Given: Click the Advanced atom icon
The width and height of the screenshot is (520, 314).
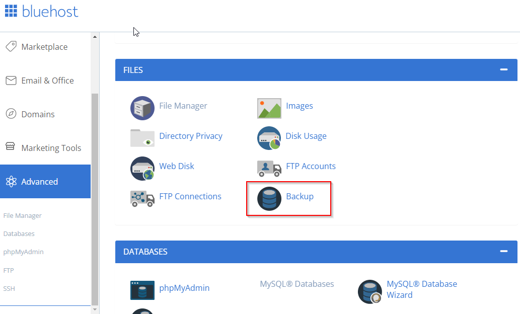Looking at the screenshot, I should pos(11,181).
